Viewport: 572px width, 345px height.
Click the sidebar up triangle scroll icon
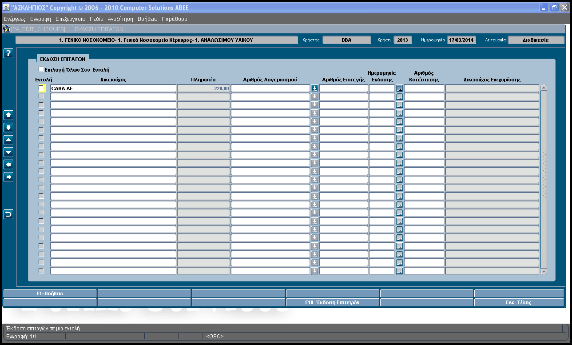point(8,140)
